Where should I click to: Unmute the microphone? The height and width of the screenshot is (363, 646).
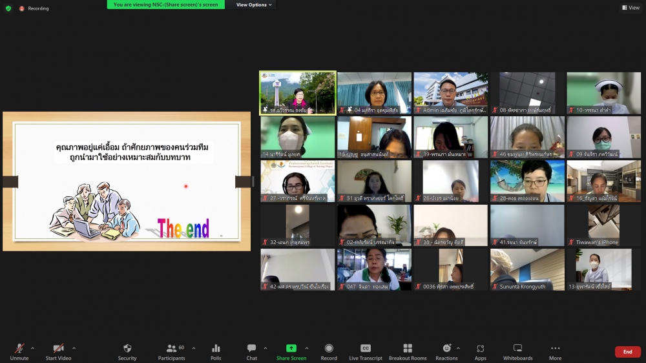click(x=19, y=351)
